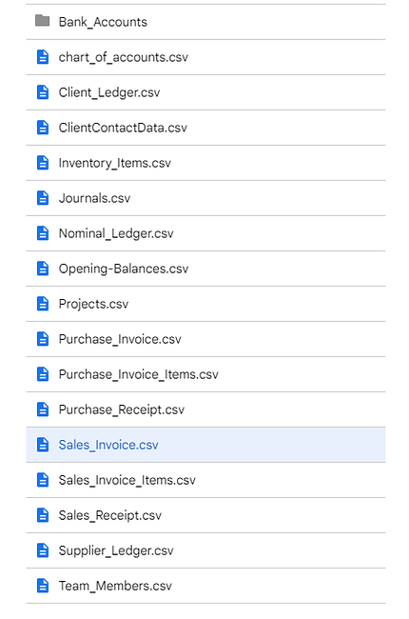The width and height of the screenshot is (409, 619).
Task: Click the file icon for Team_Members.csv
Action: 43,586
